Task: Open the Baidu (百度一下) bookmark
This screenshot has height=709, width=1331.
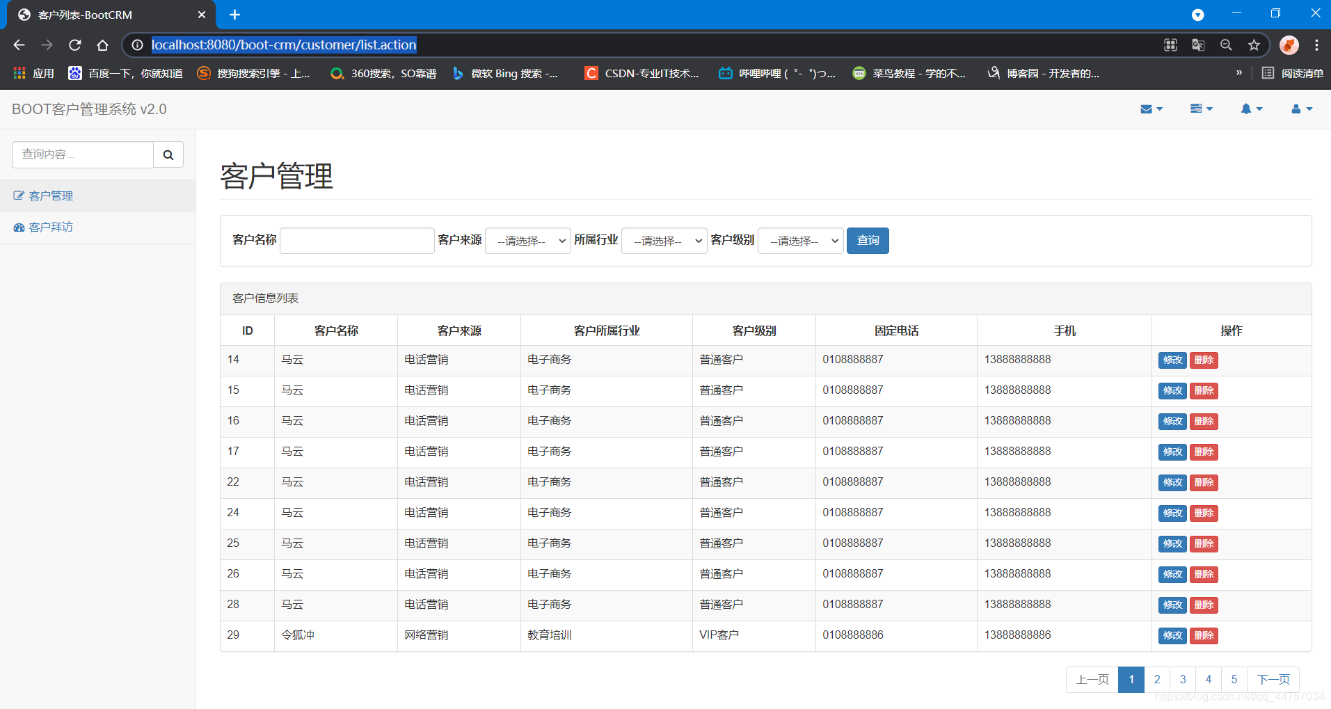Action: pos(125,73)
